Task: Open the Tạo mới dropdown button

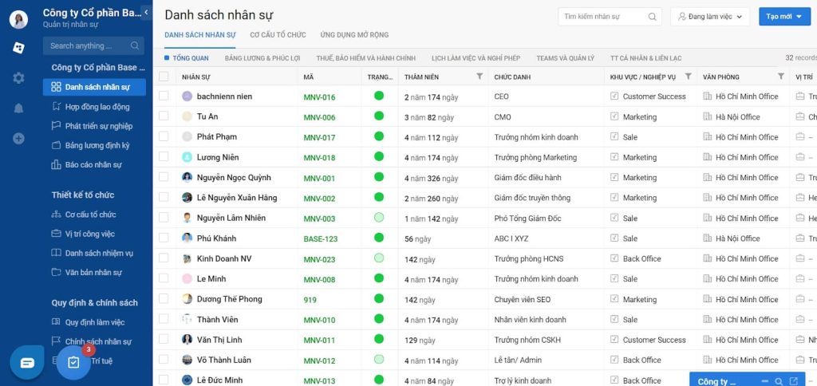Action: coord(784,17)
